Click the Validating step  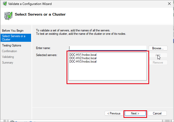8,57
